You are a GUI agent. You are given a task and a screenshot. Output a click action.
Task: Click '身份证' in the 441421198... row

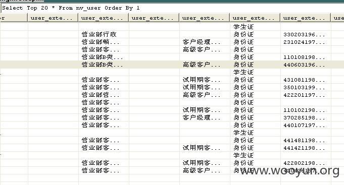(243, 148)
